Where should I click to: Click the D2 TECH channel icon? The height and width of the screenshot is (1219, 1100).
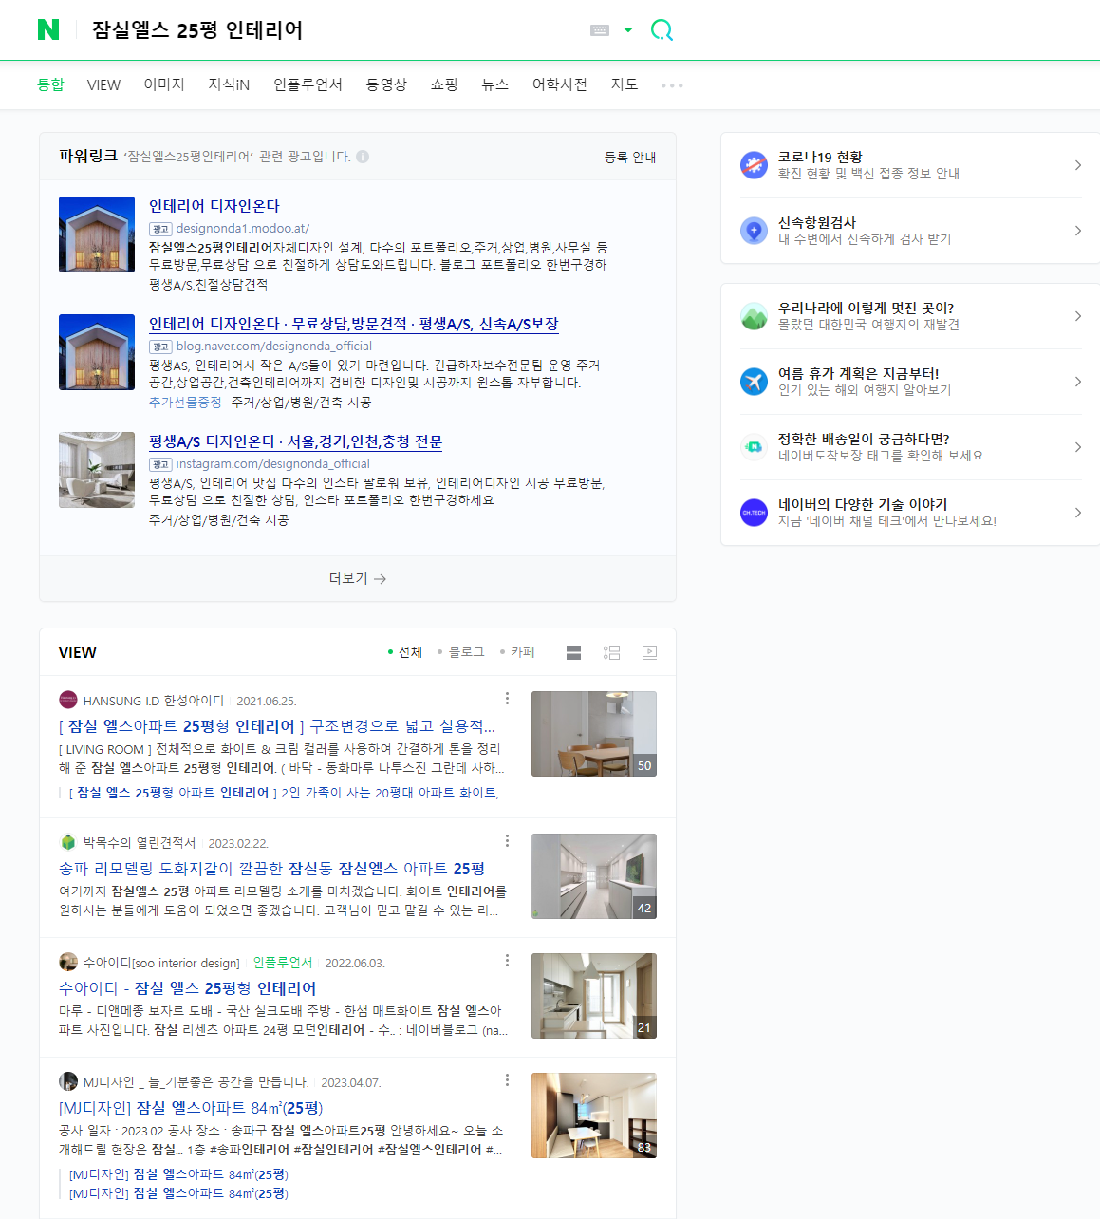754,513
